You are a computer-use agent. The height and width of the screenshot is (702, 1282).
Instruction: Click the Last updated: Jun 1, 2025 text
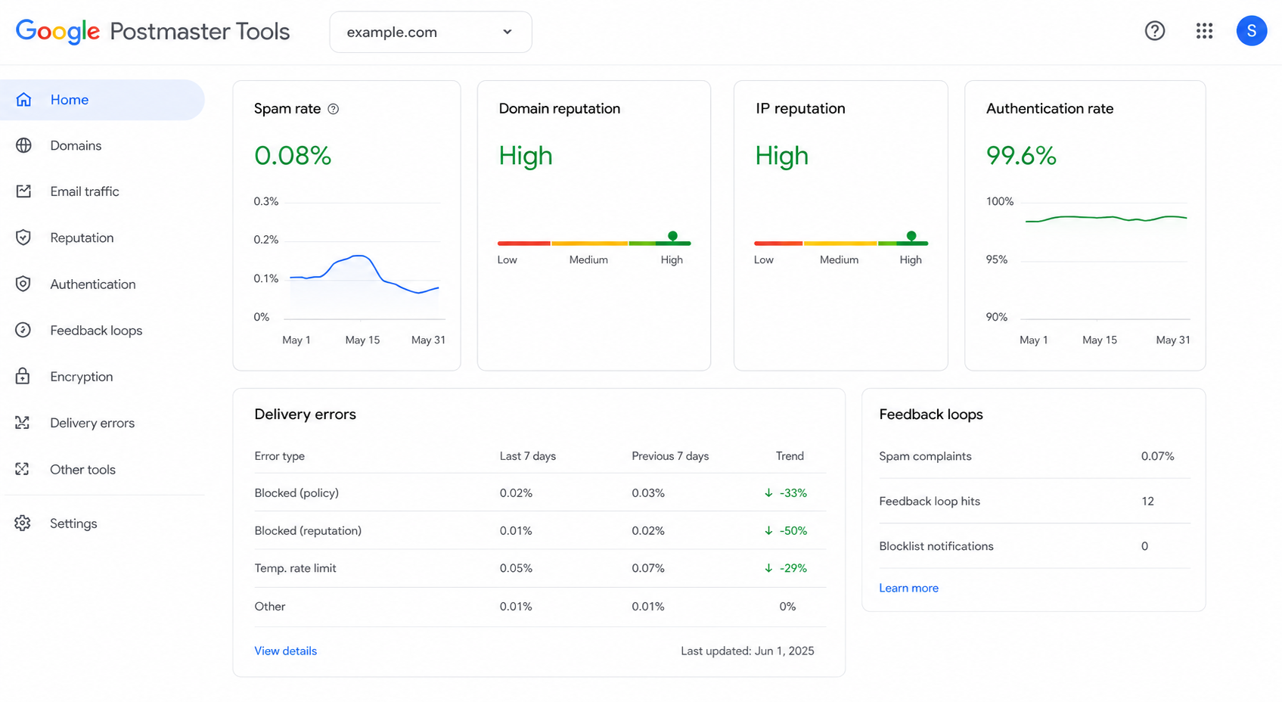coord(747,651)
